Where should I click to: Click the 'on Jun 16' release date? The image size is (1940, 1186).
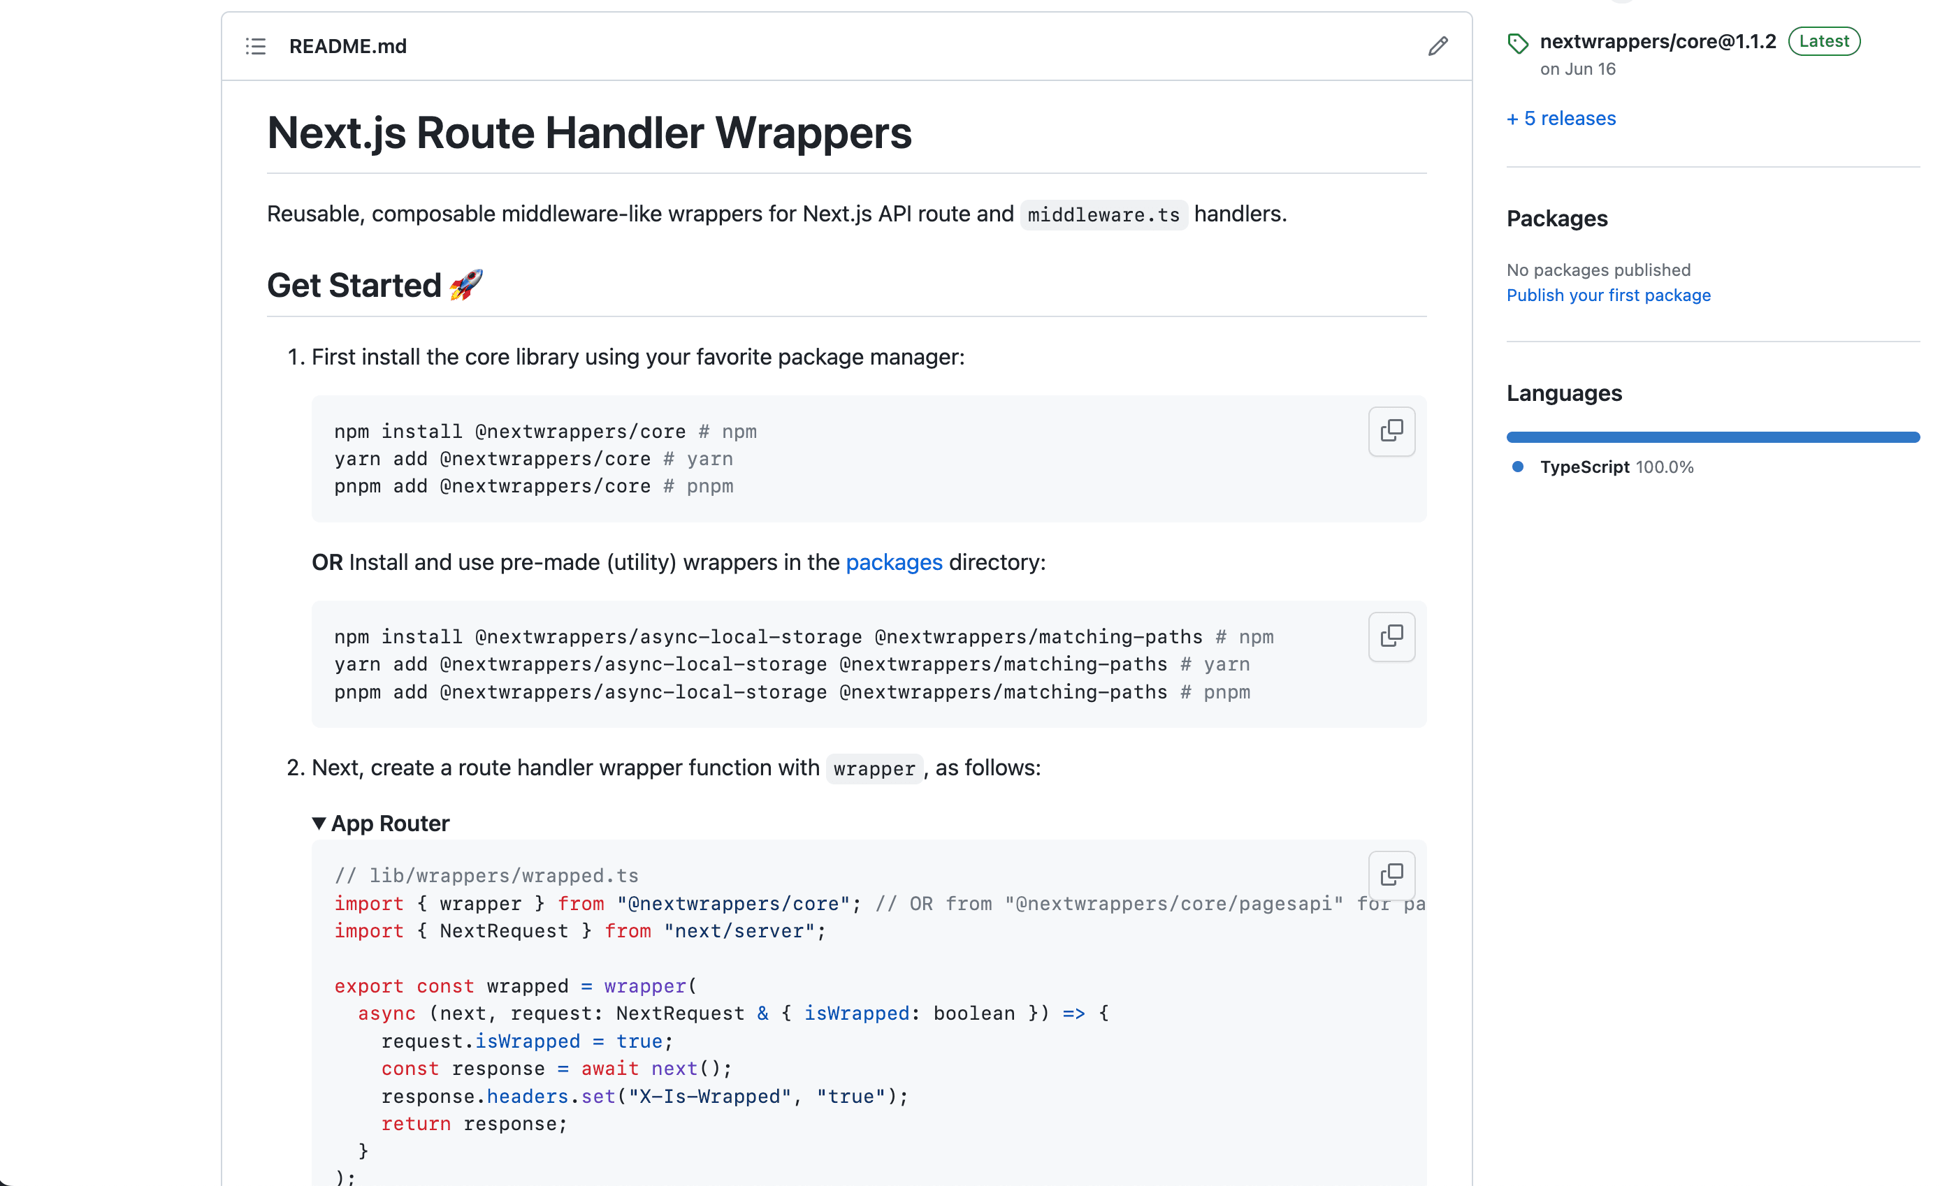pos(1578,69)
